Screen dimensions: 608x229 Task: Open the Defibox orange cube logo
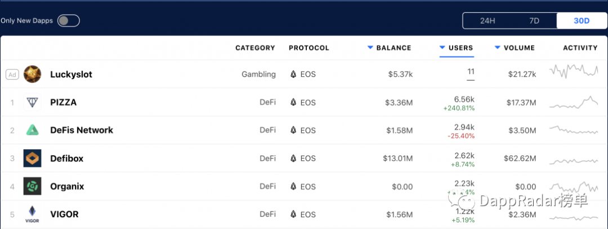(x=32, y=158)
